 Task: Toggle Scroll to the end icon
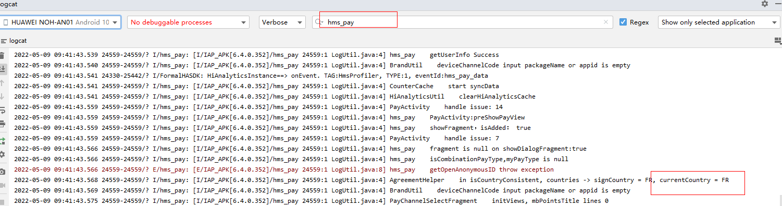coord(2,69)
